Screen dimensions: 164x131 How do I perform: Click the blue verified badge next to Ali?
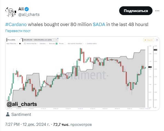point(27,9)
